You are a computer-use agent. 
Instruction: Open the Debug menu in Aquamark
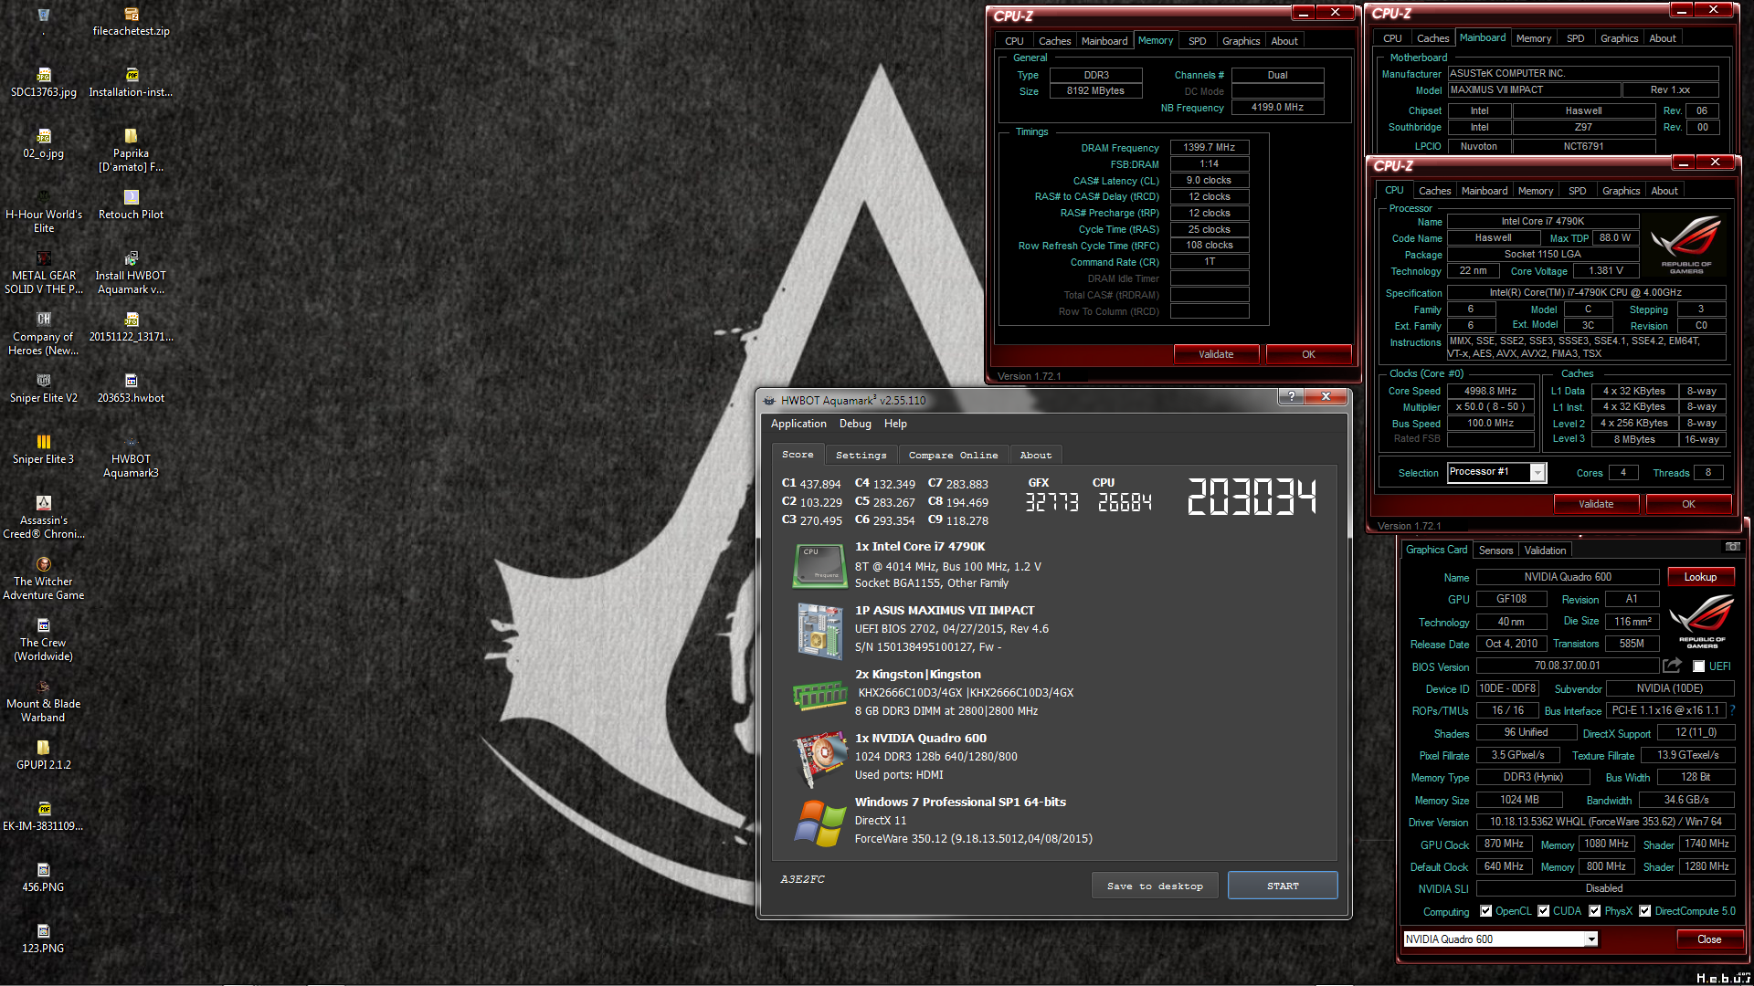click(x=855, y=424)
